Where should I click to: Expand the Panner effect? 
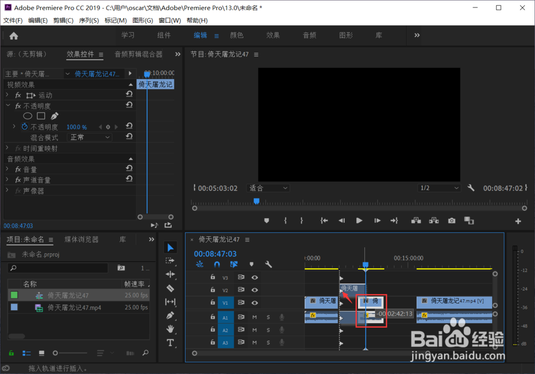tap(7, 190)
